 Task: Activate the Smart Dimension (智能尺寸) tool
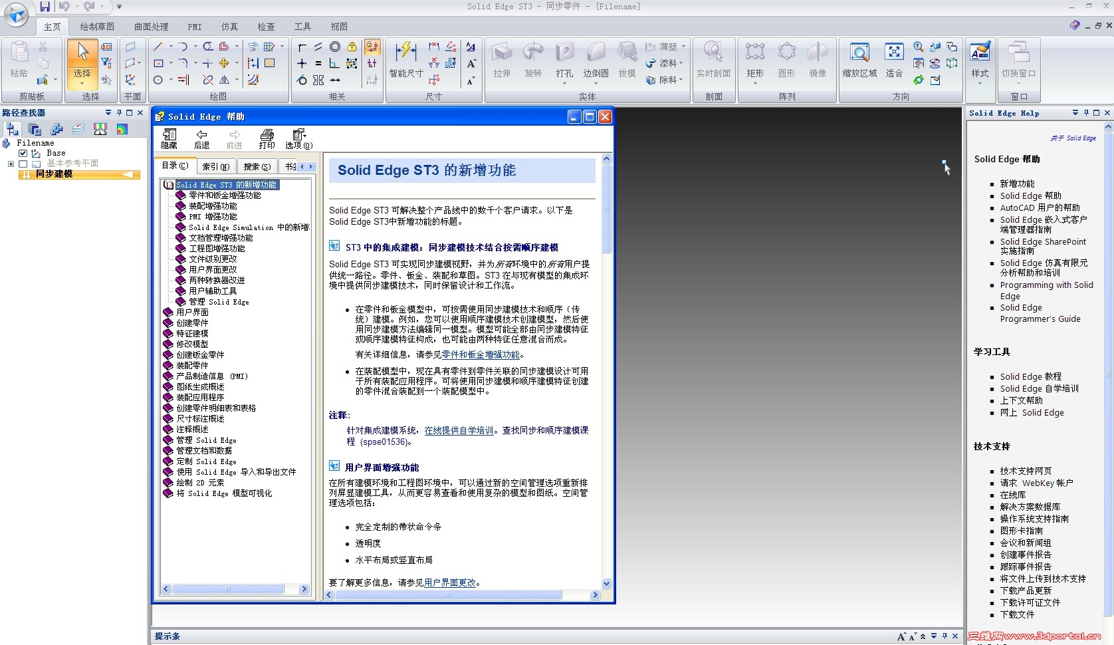(x=406, y=60)
